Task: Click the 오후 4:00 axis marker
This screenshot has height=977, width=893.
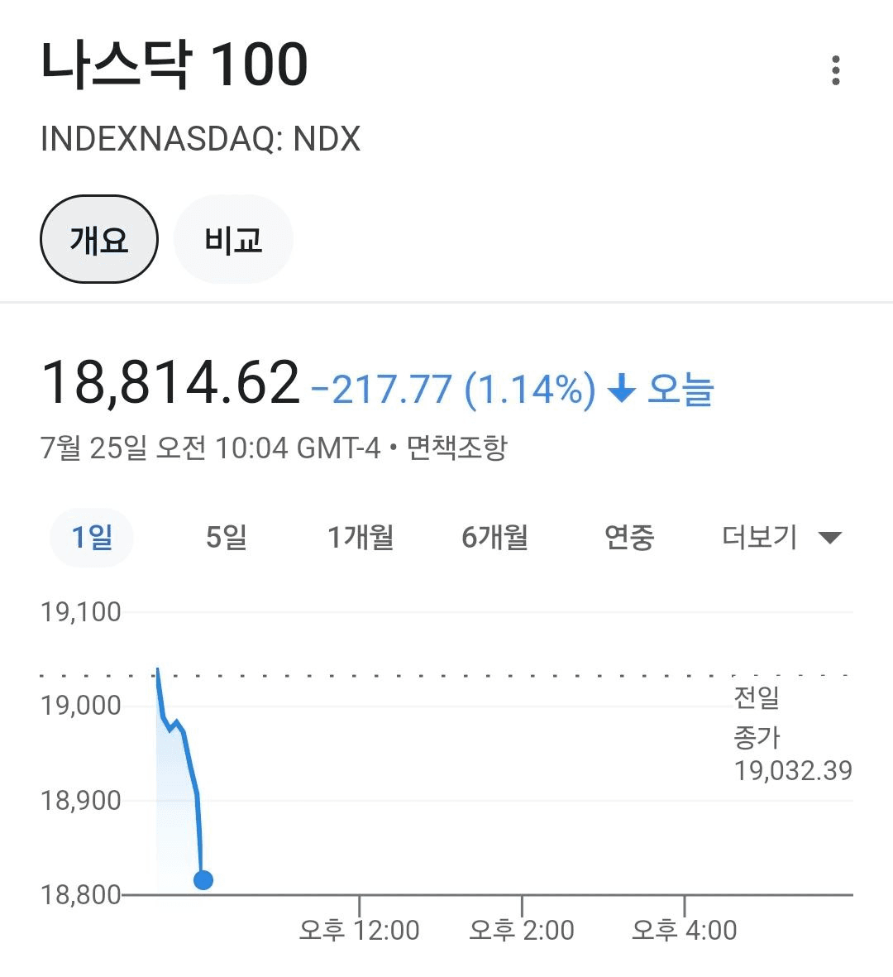Action: [x=685, y=931]
